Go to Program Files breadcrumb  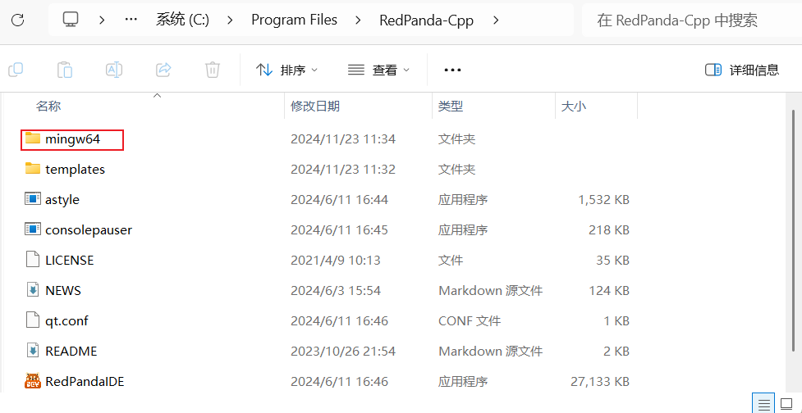click(x=294, y=20)
